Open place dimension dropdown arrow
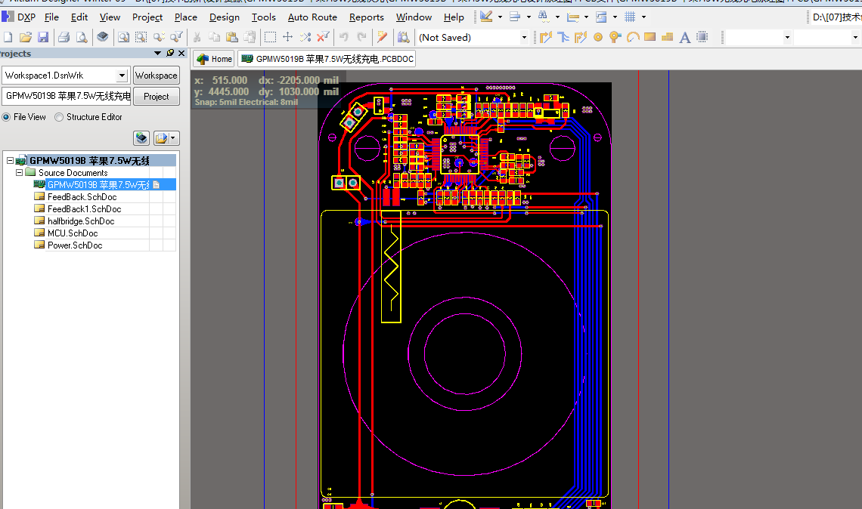Screen dimensions: 862x509 click(x=586, y=17)
